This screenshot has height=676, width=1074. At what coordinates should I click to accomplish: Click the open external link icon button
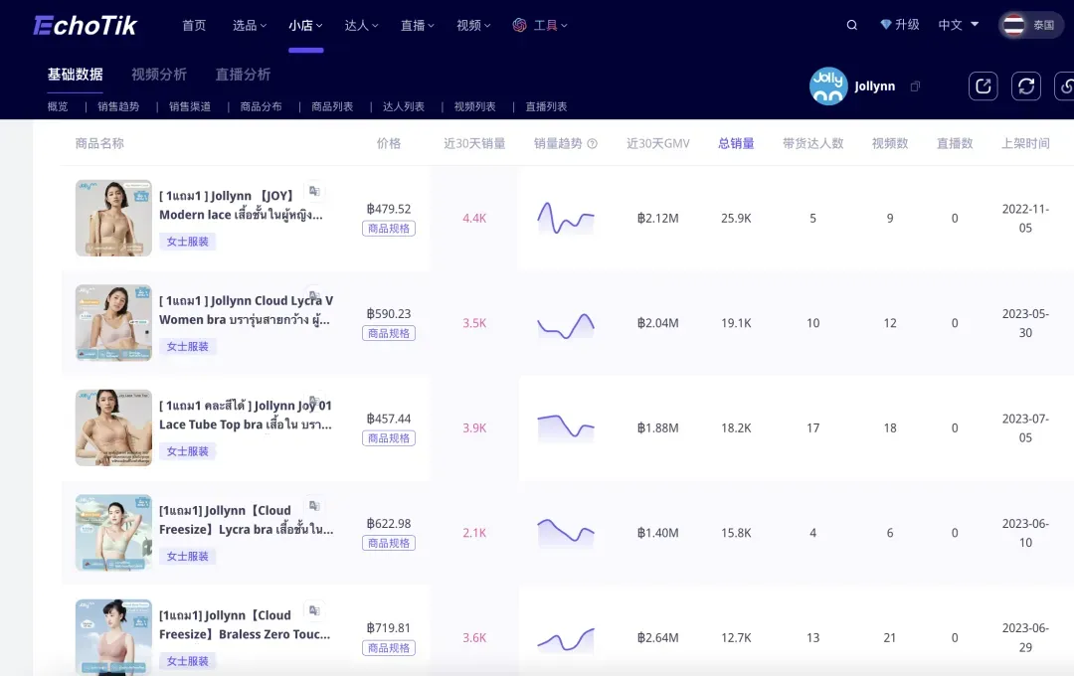983,86
